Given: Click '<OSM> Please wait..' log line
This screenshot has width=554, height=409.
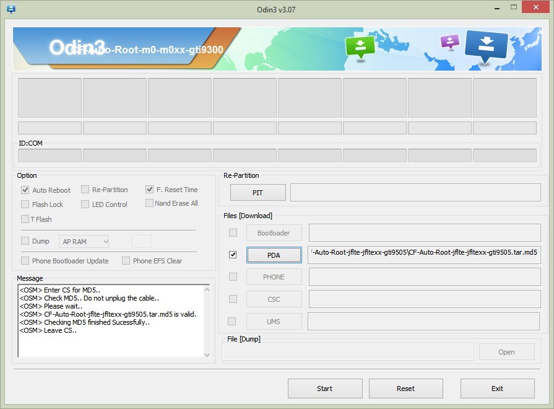Looking at the screenshot, I should tap(51, 306).
